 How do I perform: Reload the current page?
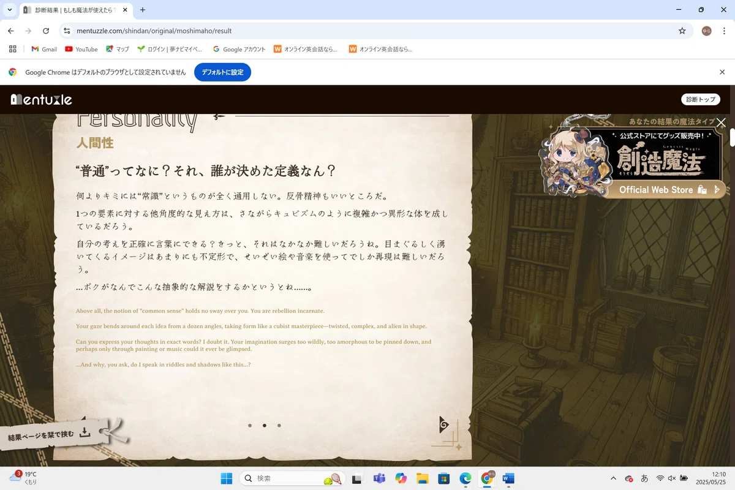[x=46, y=31]
